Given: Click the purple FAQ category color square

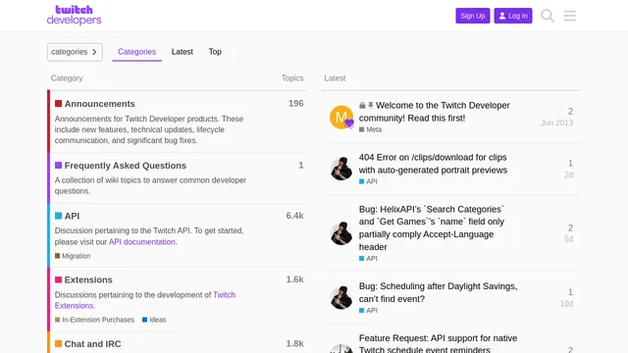Looking at the screenshot, I should coord(59,166).
